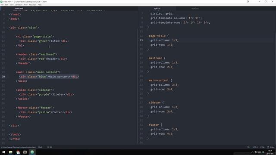Place cursor on the div class="site" line

[x=24, y=28]
